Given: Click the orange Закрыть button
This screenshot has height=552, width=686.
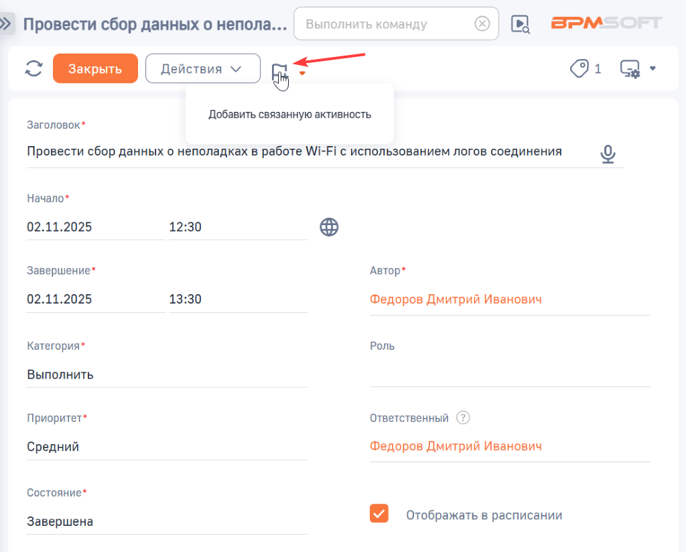Looking at the screenshot, I should coord(95,68).
